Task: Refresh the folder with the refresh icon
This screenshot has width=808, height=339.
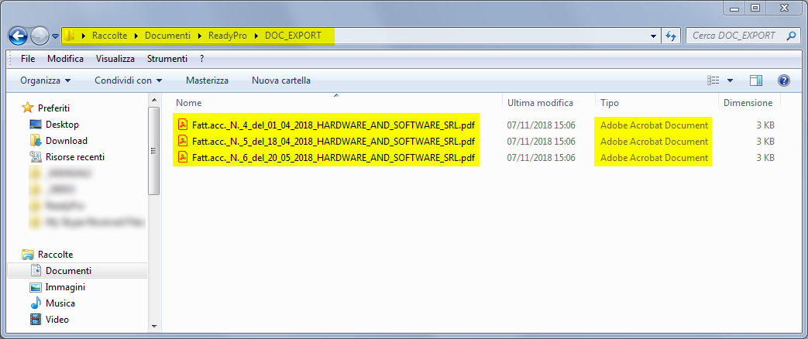Action: 670,36
